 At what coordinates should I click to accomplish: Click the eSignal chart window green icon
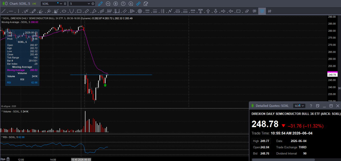(x=4, y=4)
